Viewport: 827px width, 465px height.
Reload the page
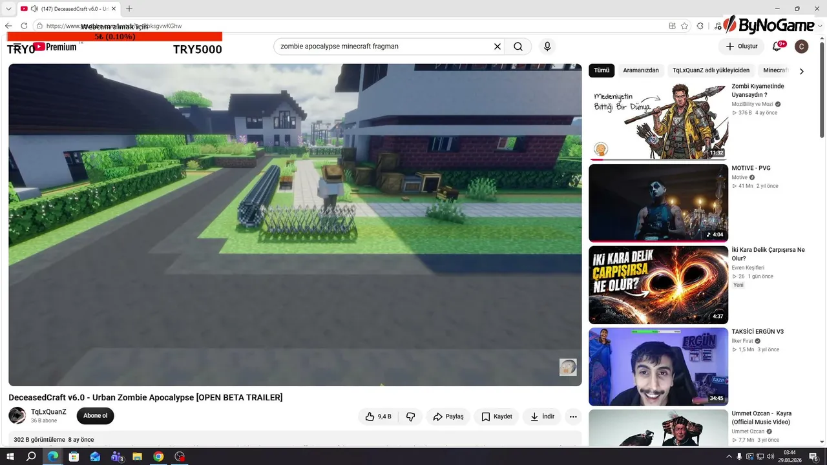tap(24, 26)
